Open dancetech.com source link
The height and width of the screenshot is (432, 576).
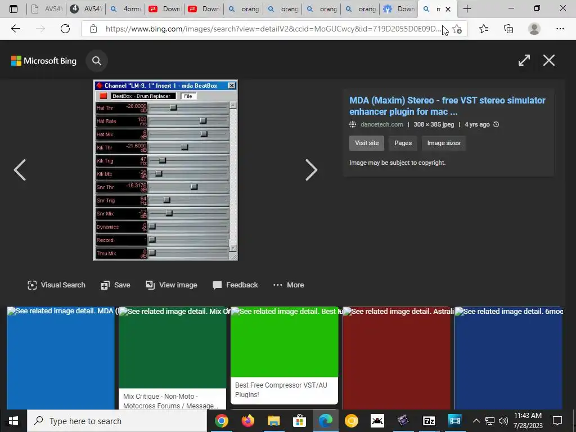click(x=382, y=124)
